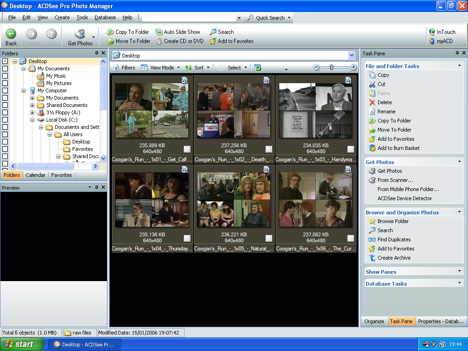
Task: Click the Get Photos toolbar icon
Action: (80, 35)
